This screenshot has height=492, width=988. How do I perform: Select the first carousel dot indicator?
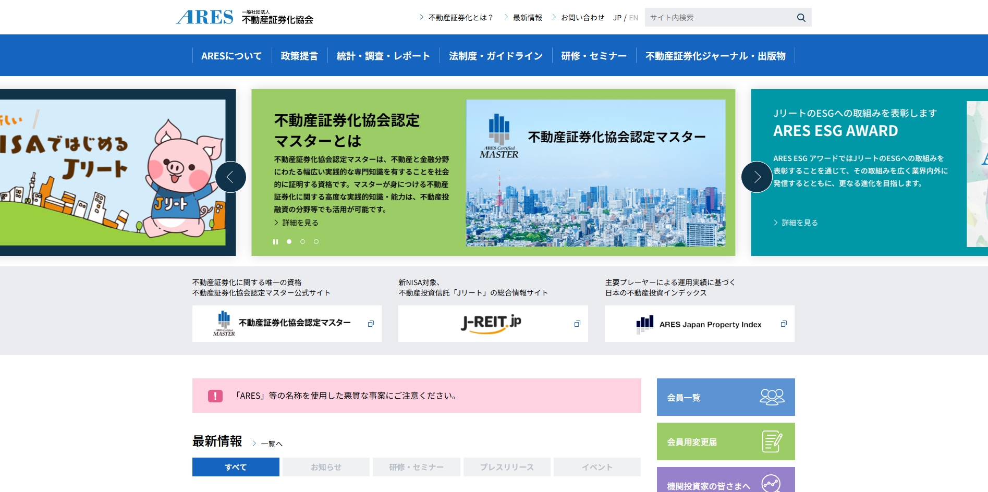pos(289,242)
